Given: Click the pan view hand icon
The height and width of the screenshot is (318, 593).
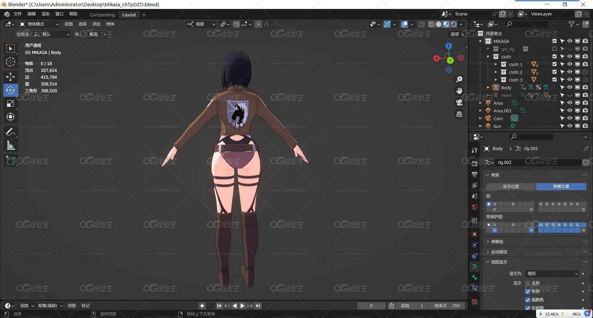Looking at the screenshot, I should pos(460,91).
